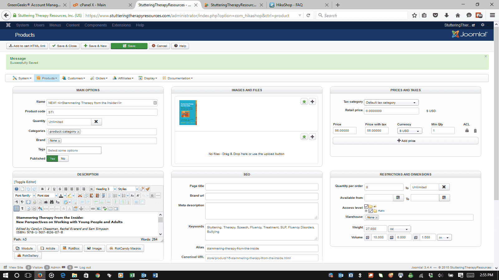Add a file with the plus icon

pyautogui.click(x=312, y=137)
